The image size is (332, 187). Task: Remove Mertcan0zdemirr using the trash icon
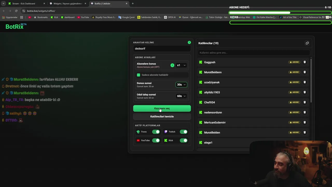[305, 122]
